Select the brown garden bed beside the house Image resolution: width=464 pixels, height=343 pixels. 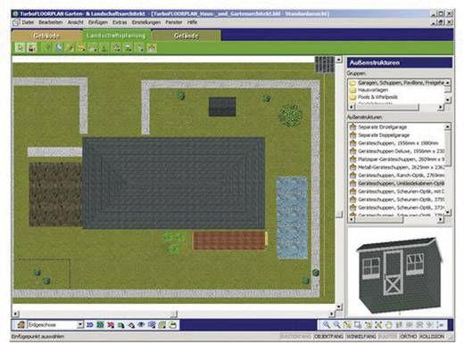point(55,194)
